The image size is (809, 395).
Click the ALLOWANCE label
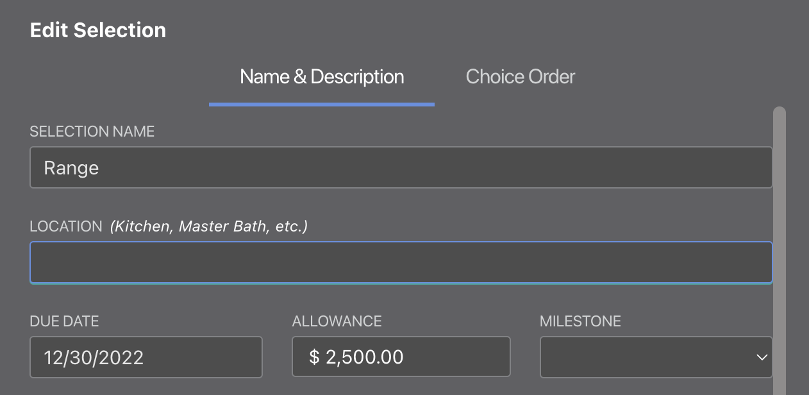[337, 321]
